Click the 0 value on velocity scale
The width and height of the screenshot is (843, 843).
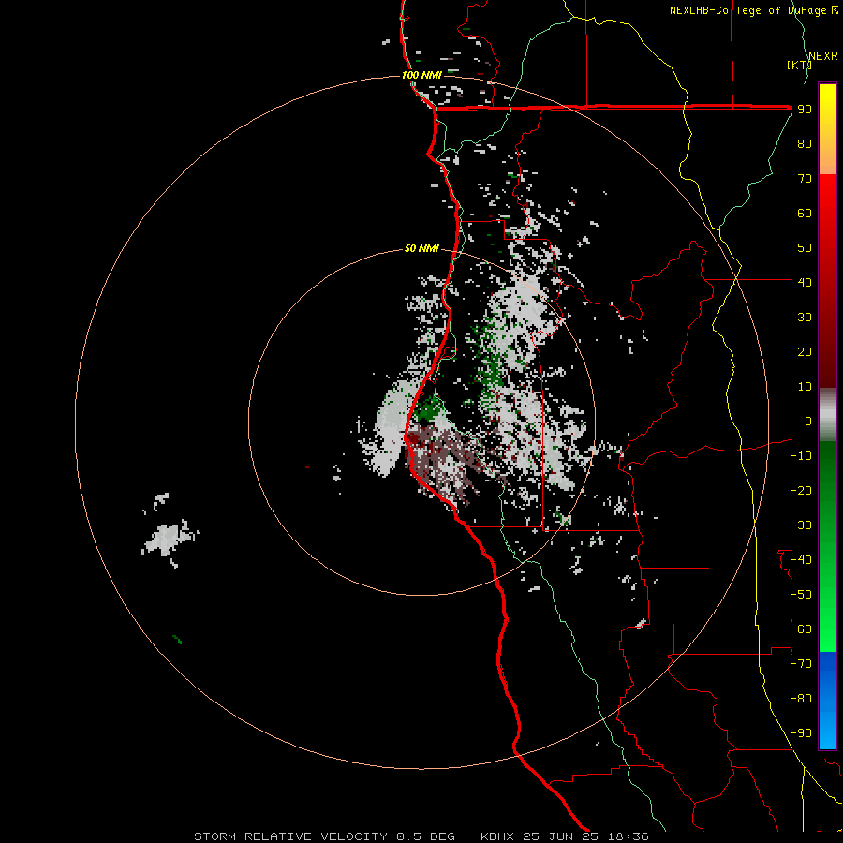808,421
